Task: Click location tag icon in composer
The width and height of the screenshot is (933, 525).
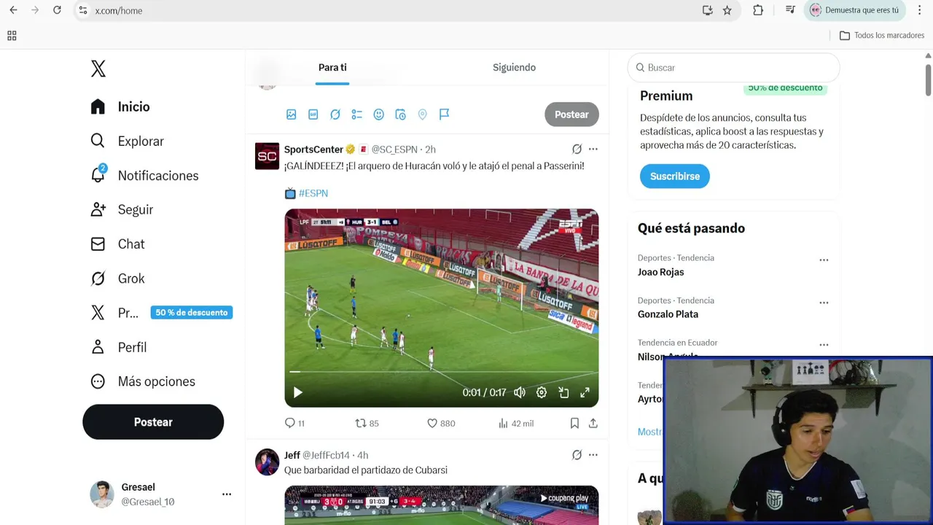Action: [422, 114]
